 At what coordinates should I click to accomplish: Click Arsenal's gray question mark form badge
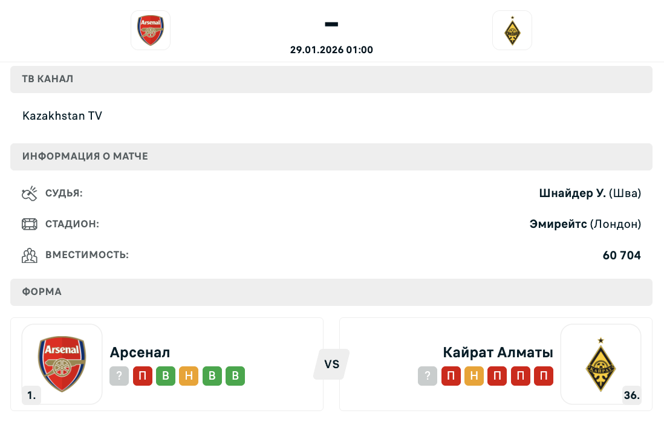pos(119,376)
